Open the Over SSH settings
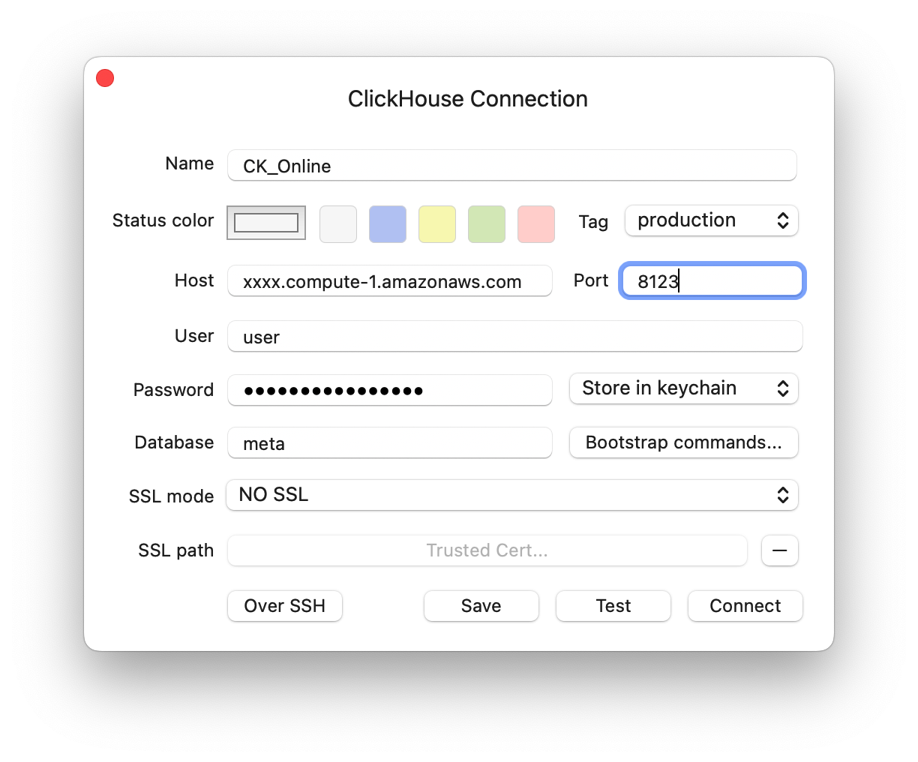 pyautogui.click(x=284, y=606)
